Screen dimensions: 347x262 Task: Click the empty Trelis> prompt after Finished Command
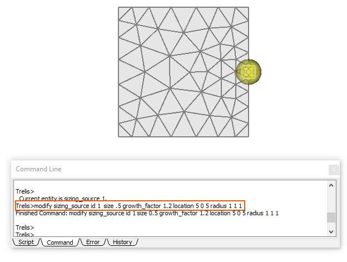25,228
